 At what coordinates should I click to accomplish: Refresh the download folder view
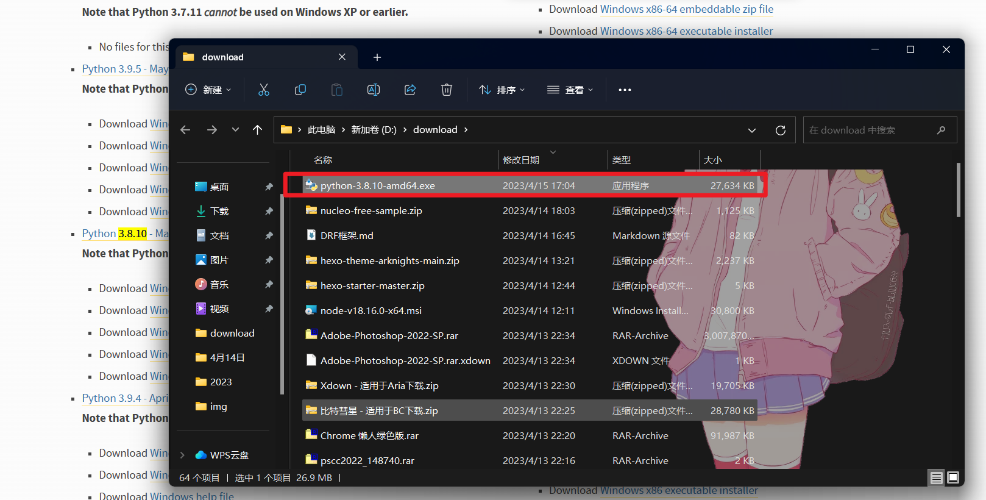coord(780,130)
